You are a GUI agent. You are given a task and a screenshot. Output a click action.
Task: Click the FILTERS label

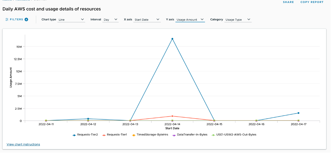[x=16, y=20]
